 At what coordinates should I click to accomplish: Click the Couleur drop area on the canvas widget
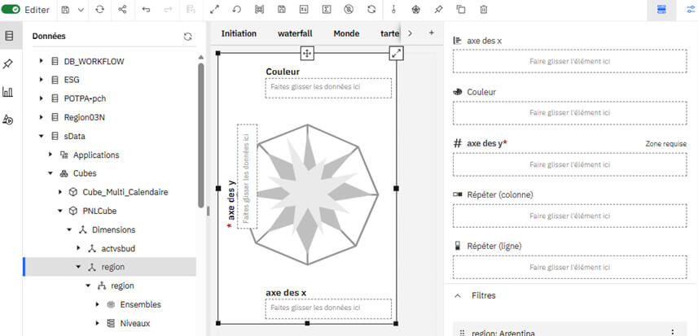coord(328,88)
